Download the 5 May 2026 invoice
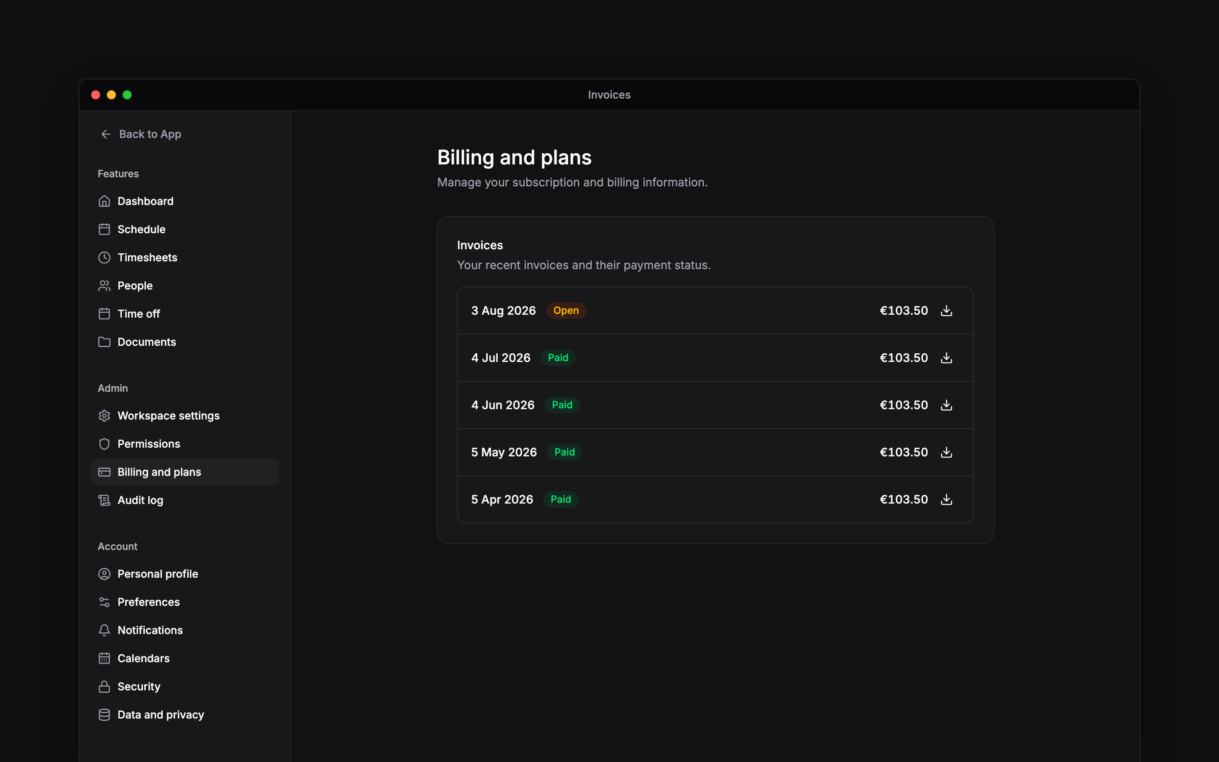 click(946, 452)
